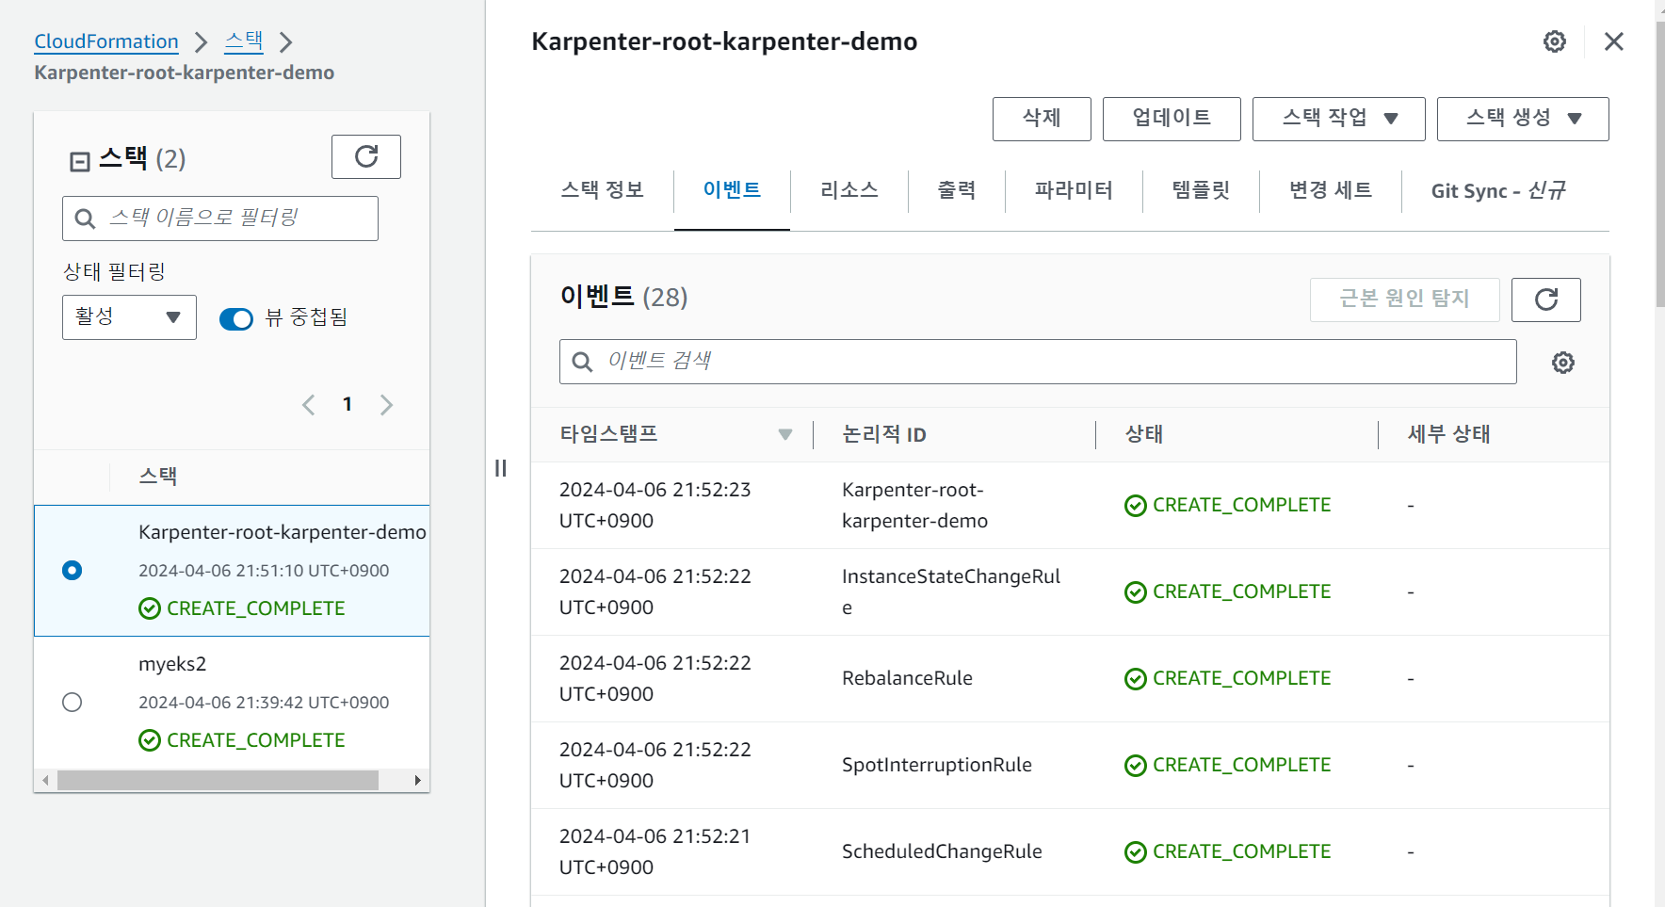Click the RebalanceRule logical ID

[907, 678]
